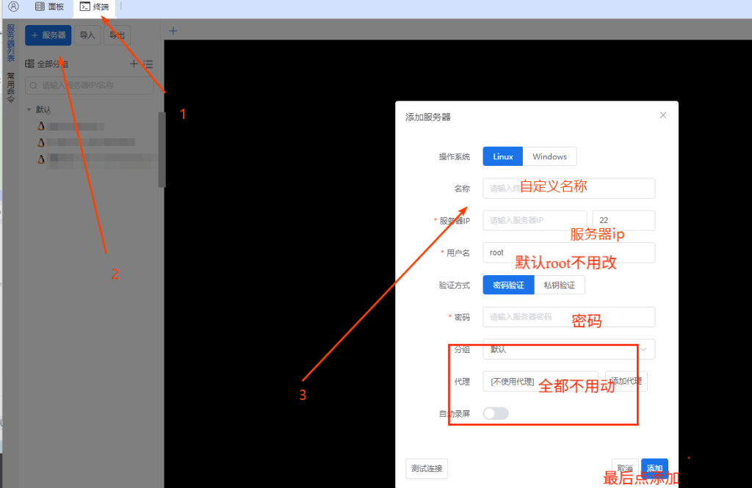Add a new group with plus icon

pyautogui.click(x=134, y=64)
